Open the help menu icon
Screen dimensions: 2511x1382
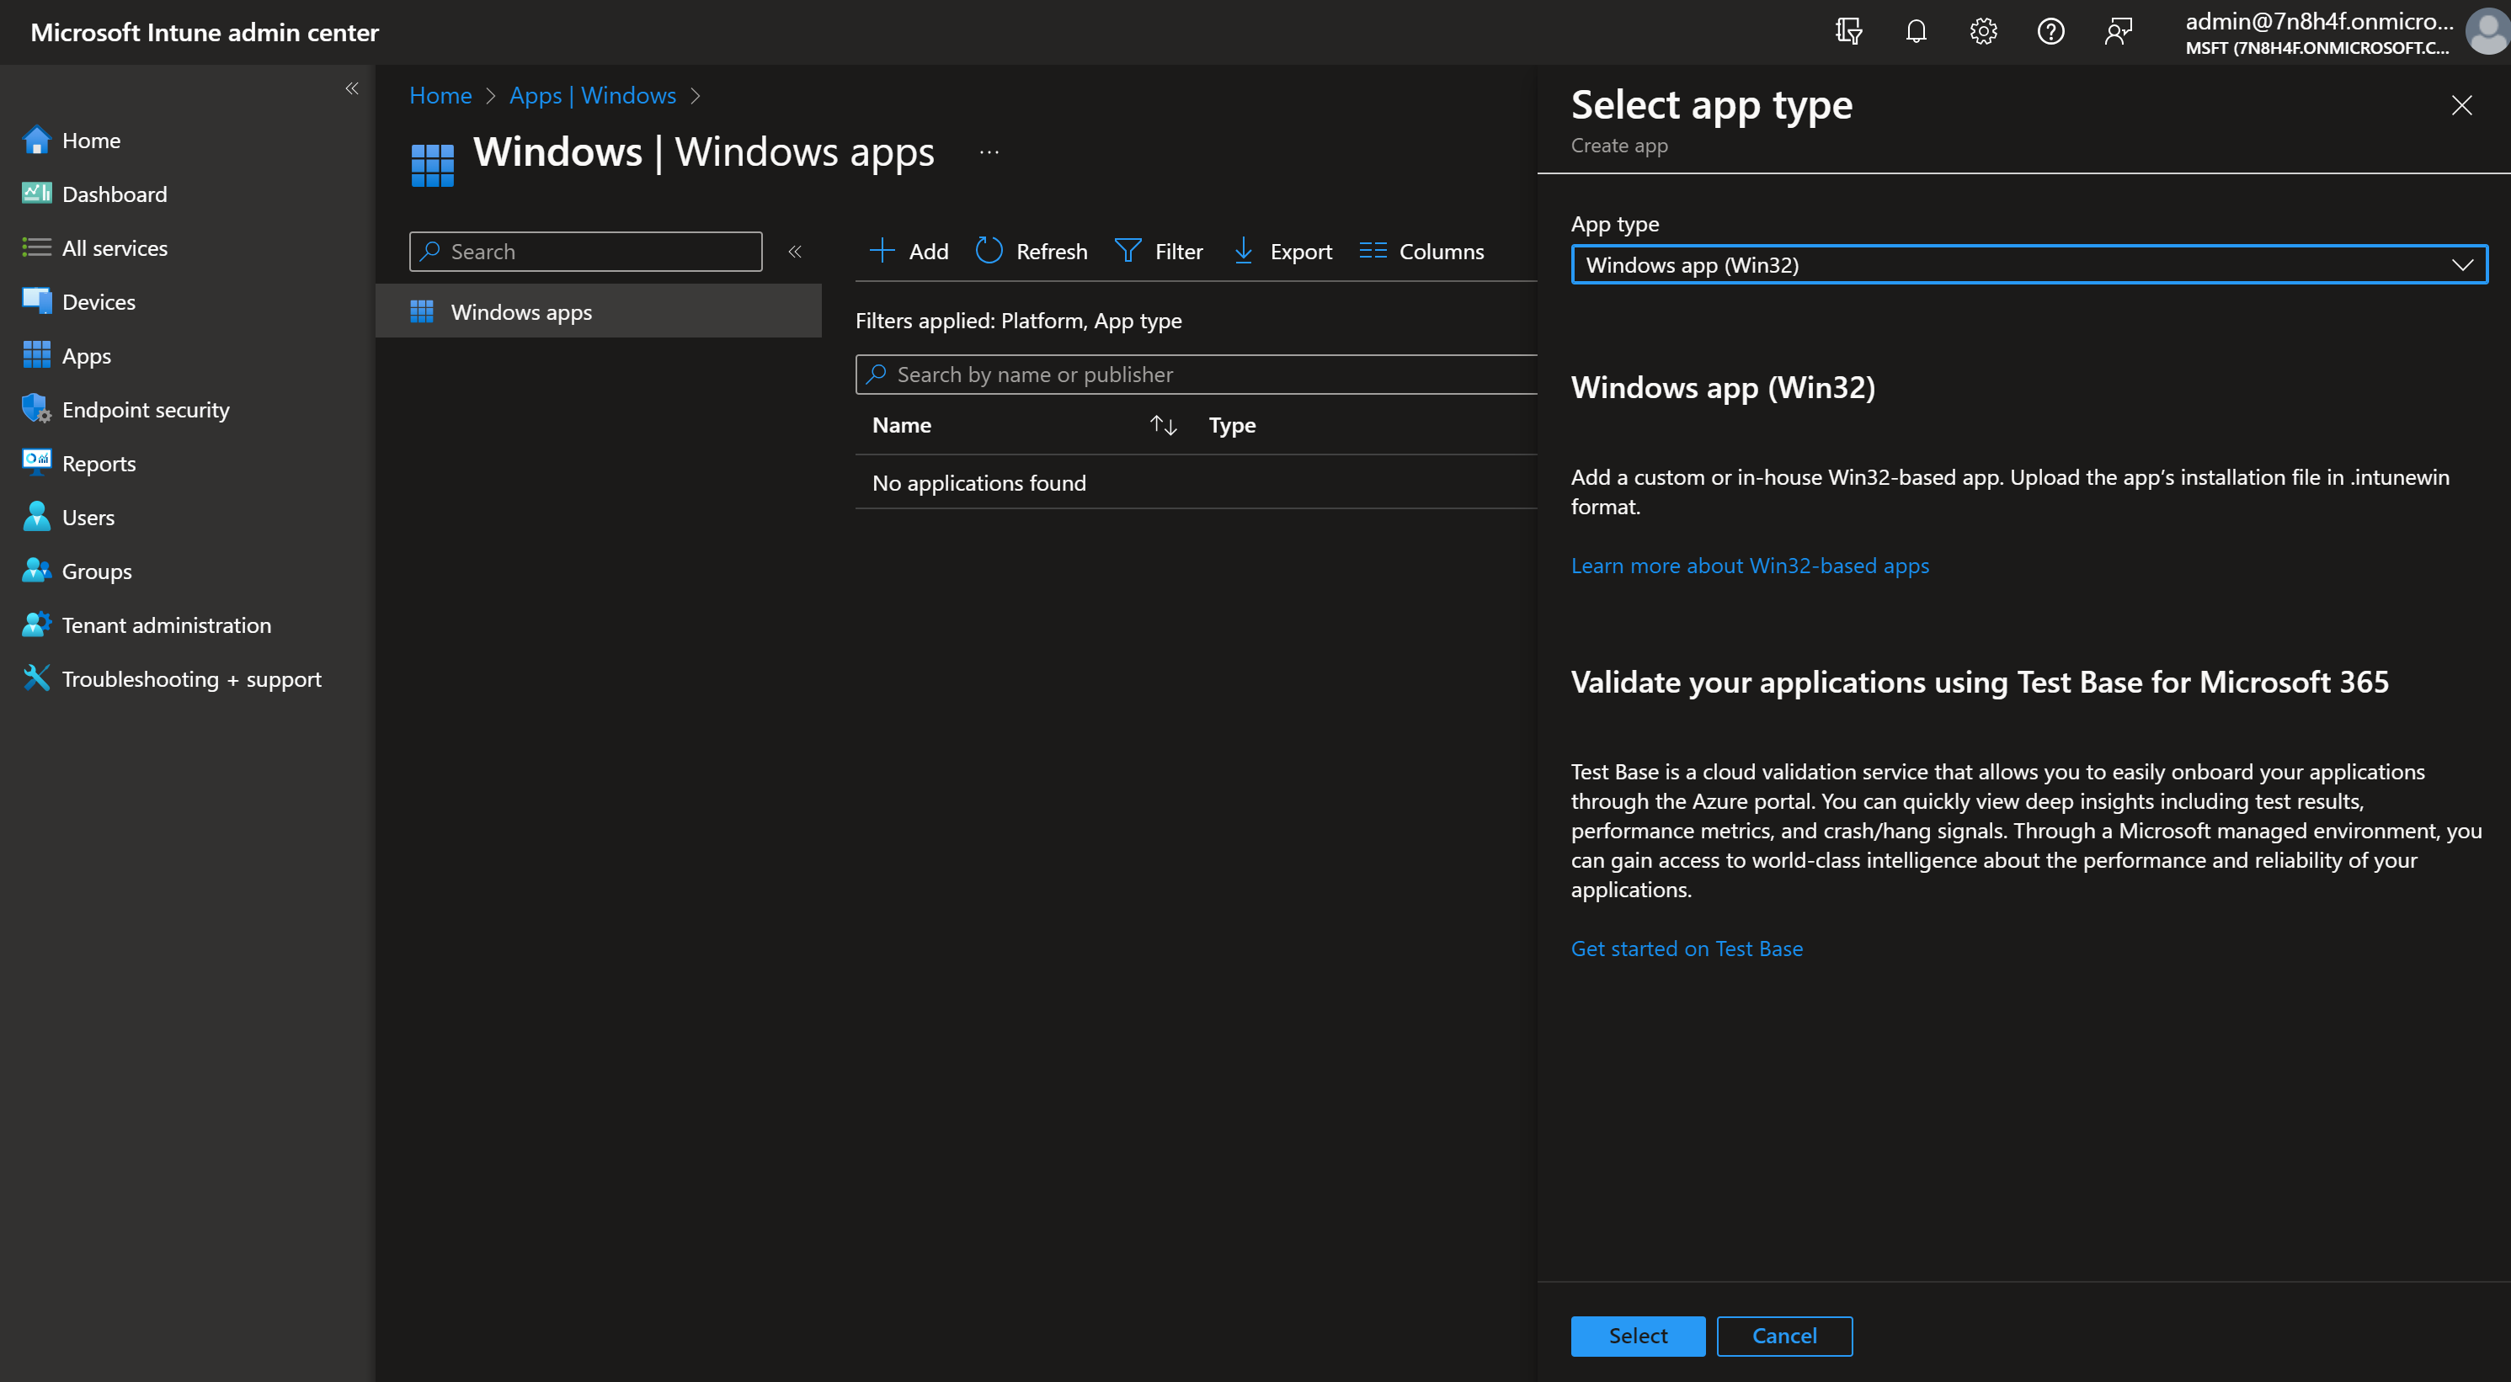tap(2050, 30)
